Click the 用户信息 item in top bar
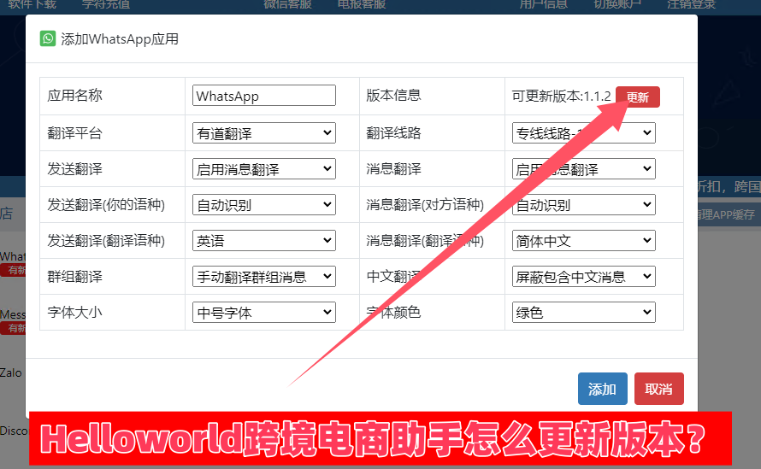761x469 pixels. click(544, 4)
